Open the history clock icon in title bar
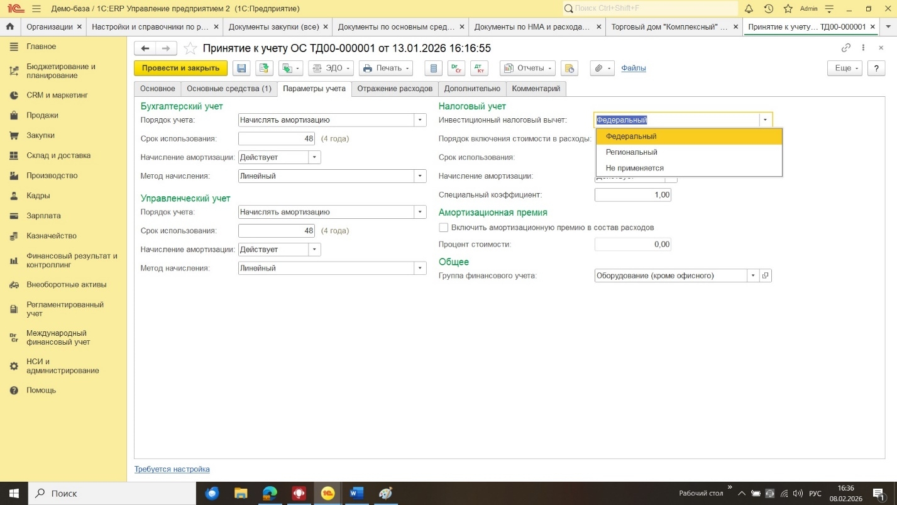 click(x=768, y=9)
